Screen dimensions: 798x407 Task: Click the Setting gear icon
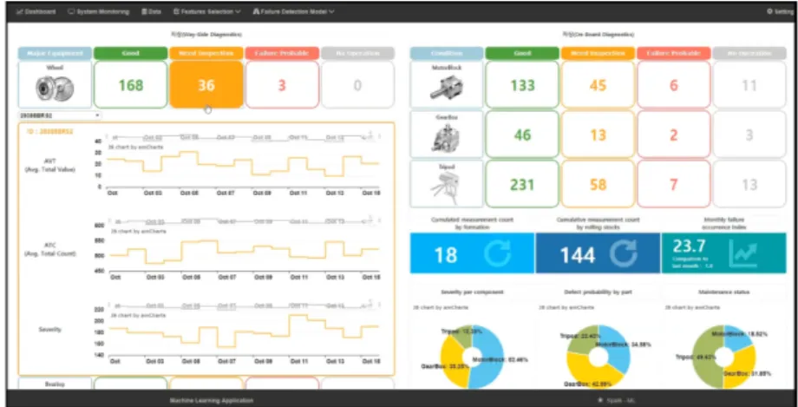[x=769, y=11]
